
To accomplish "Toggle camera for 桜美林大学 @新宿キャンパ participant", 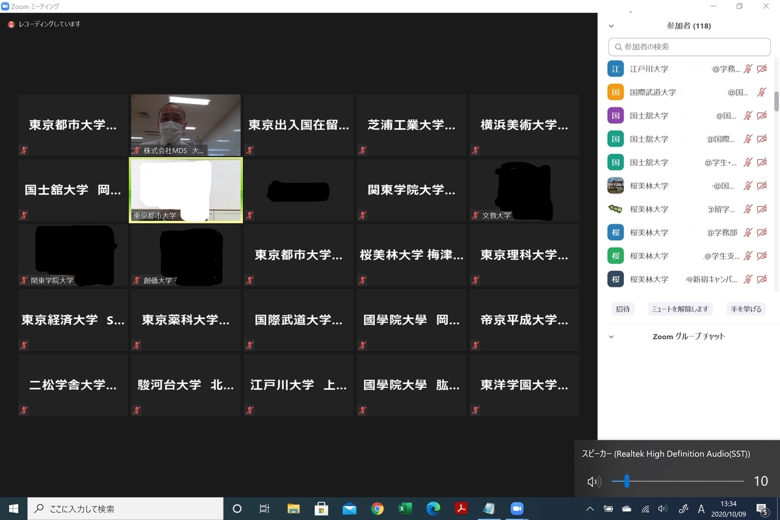I will click(762, 279).
